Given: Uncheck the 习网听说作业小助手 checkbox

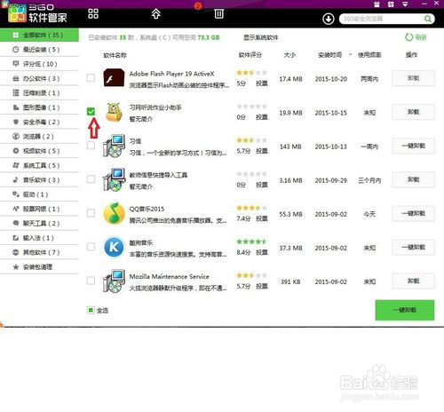Looking at the screenshot, I should [x=91, y=112].
